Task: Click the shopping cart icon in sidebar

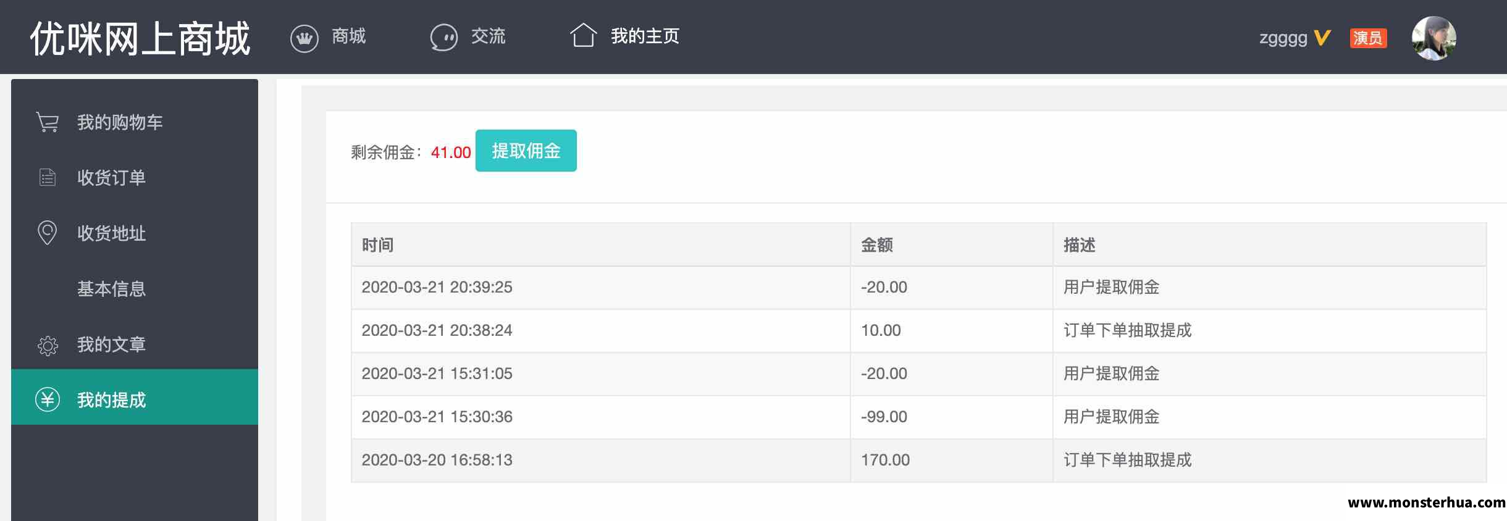Action: click(48, 122)
